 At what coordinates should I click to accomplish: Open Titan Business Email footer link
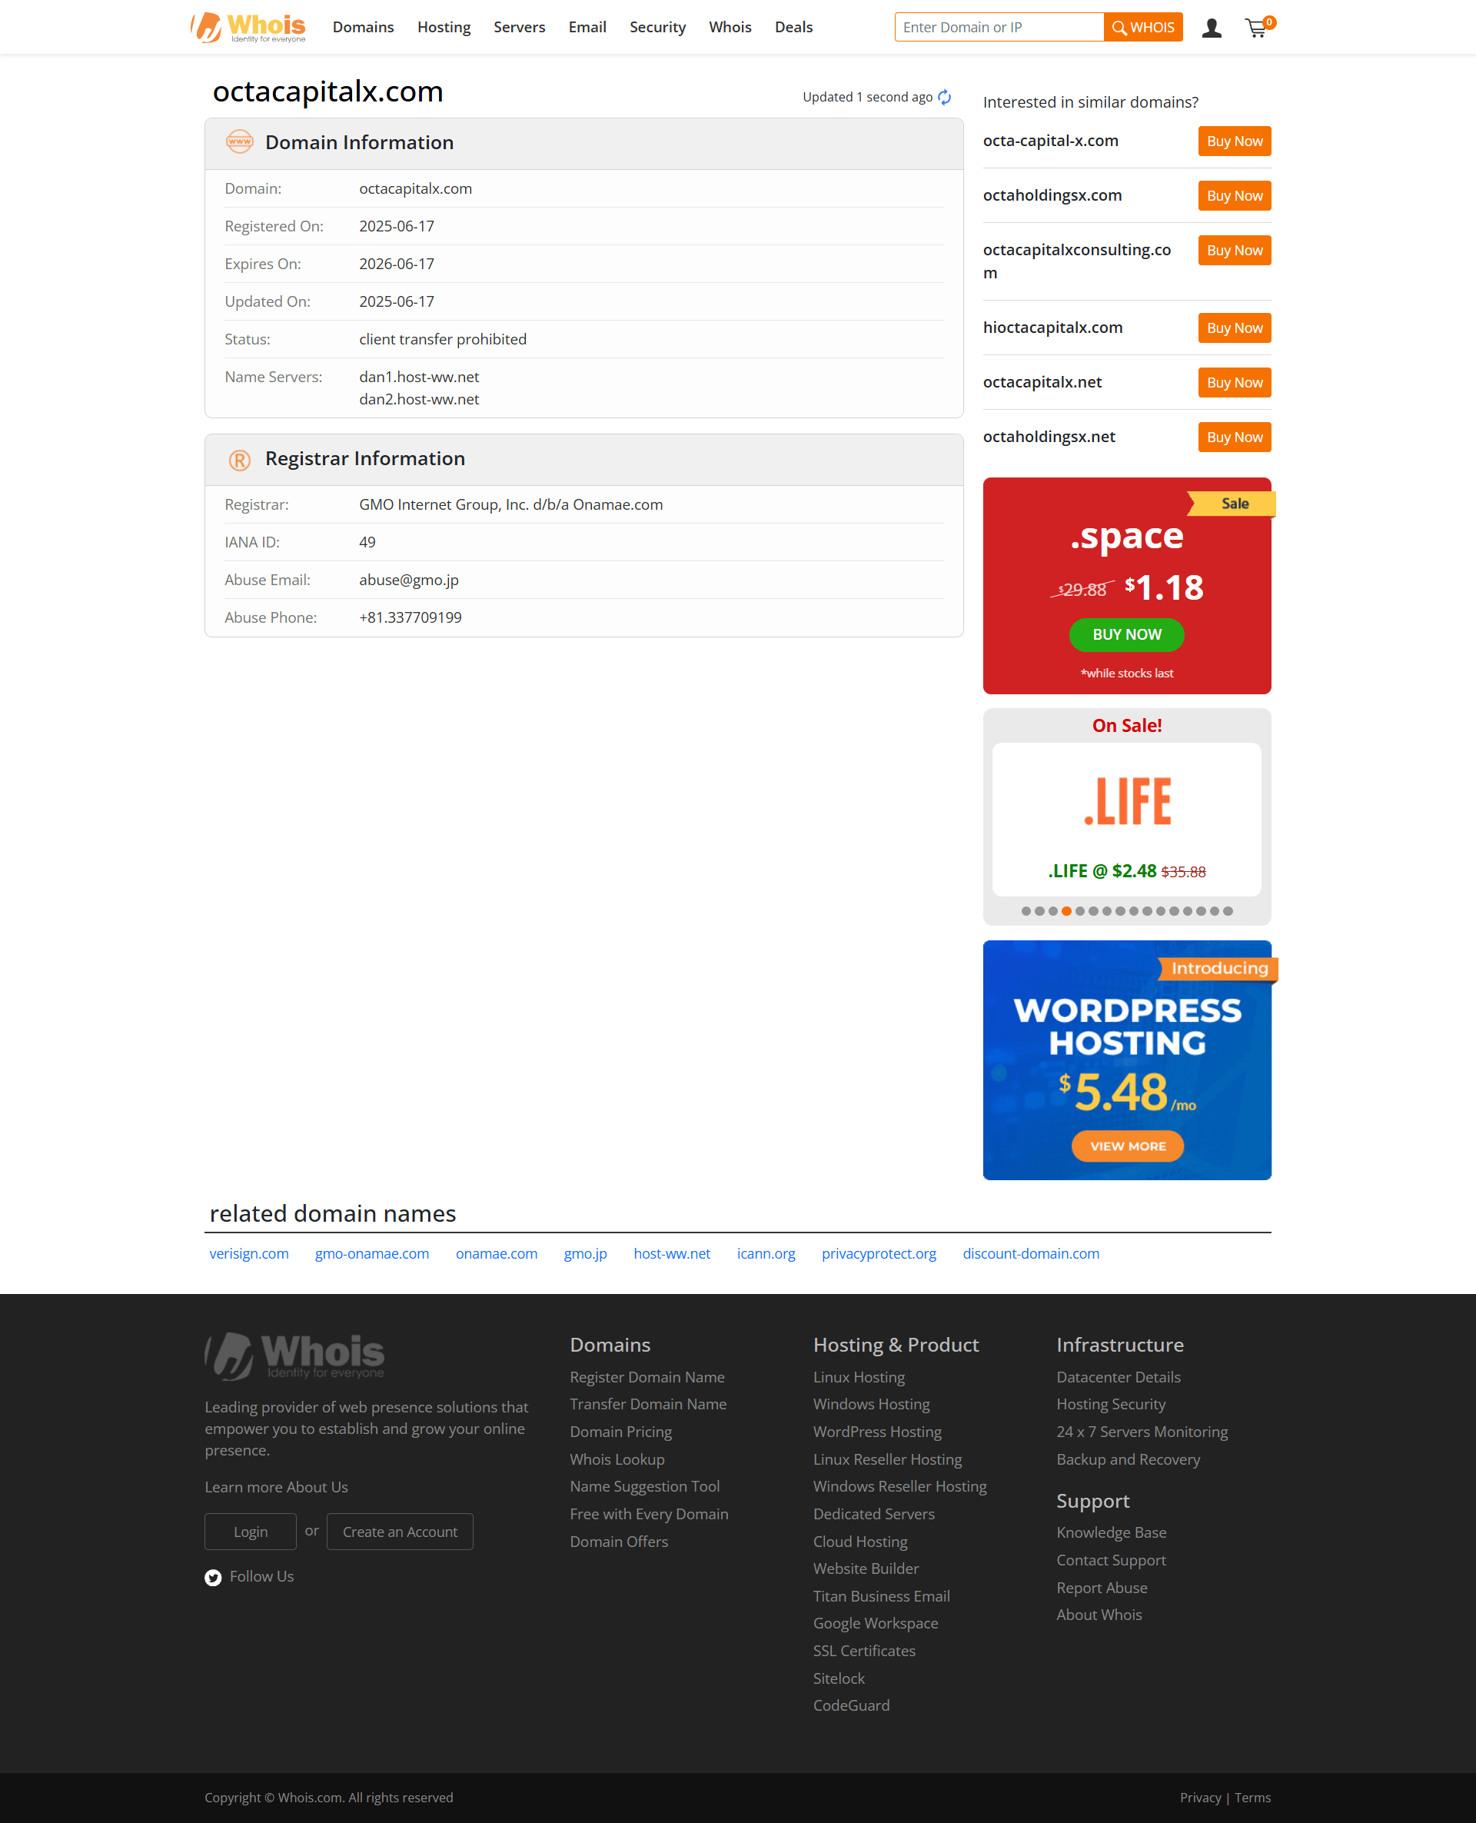point(882,1597)
